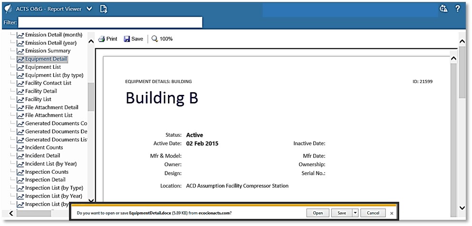
Task: Click the EQUIPMENT DETAILS: BUILDING header text
Action: 158,82
